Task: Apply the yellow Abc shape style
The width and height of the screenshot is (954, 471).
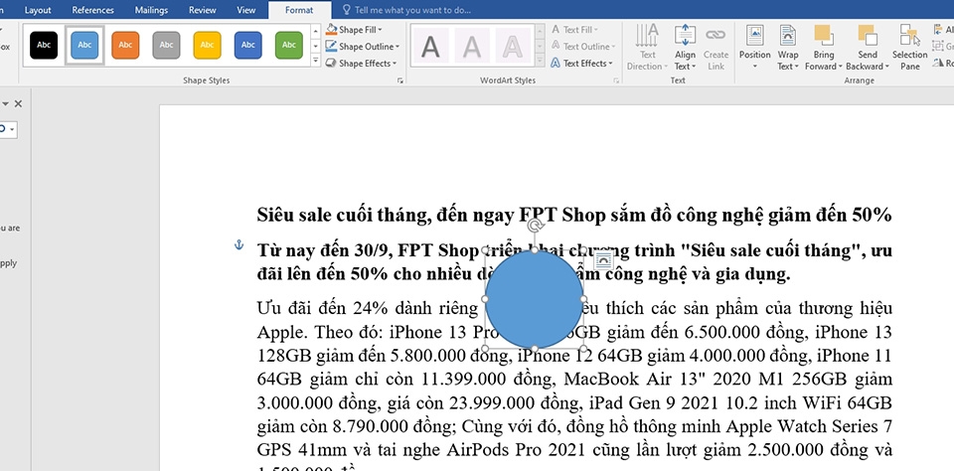Action: 207,45
